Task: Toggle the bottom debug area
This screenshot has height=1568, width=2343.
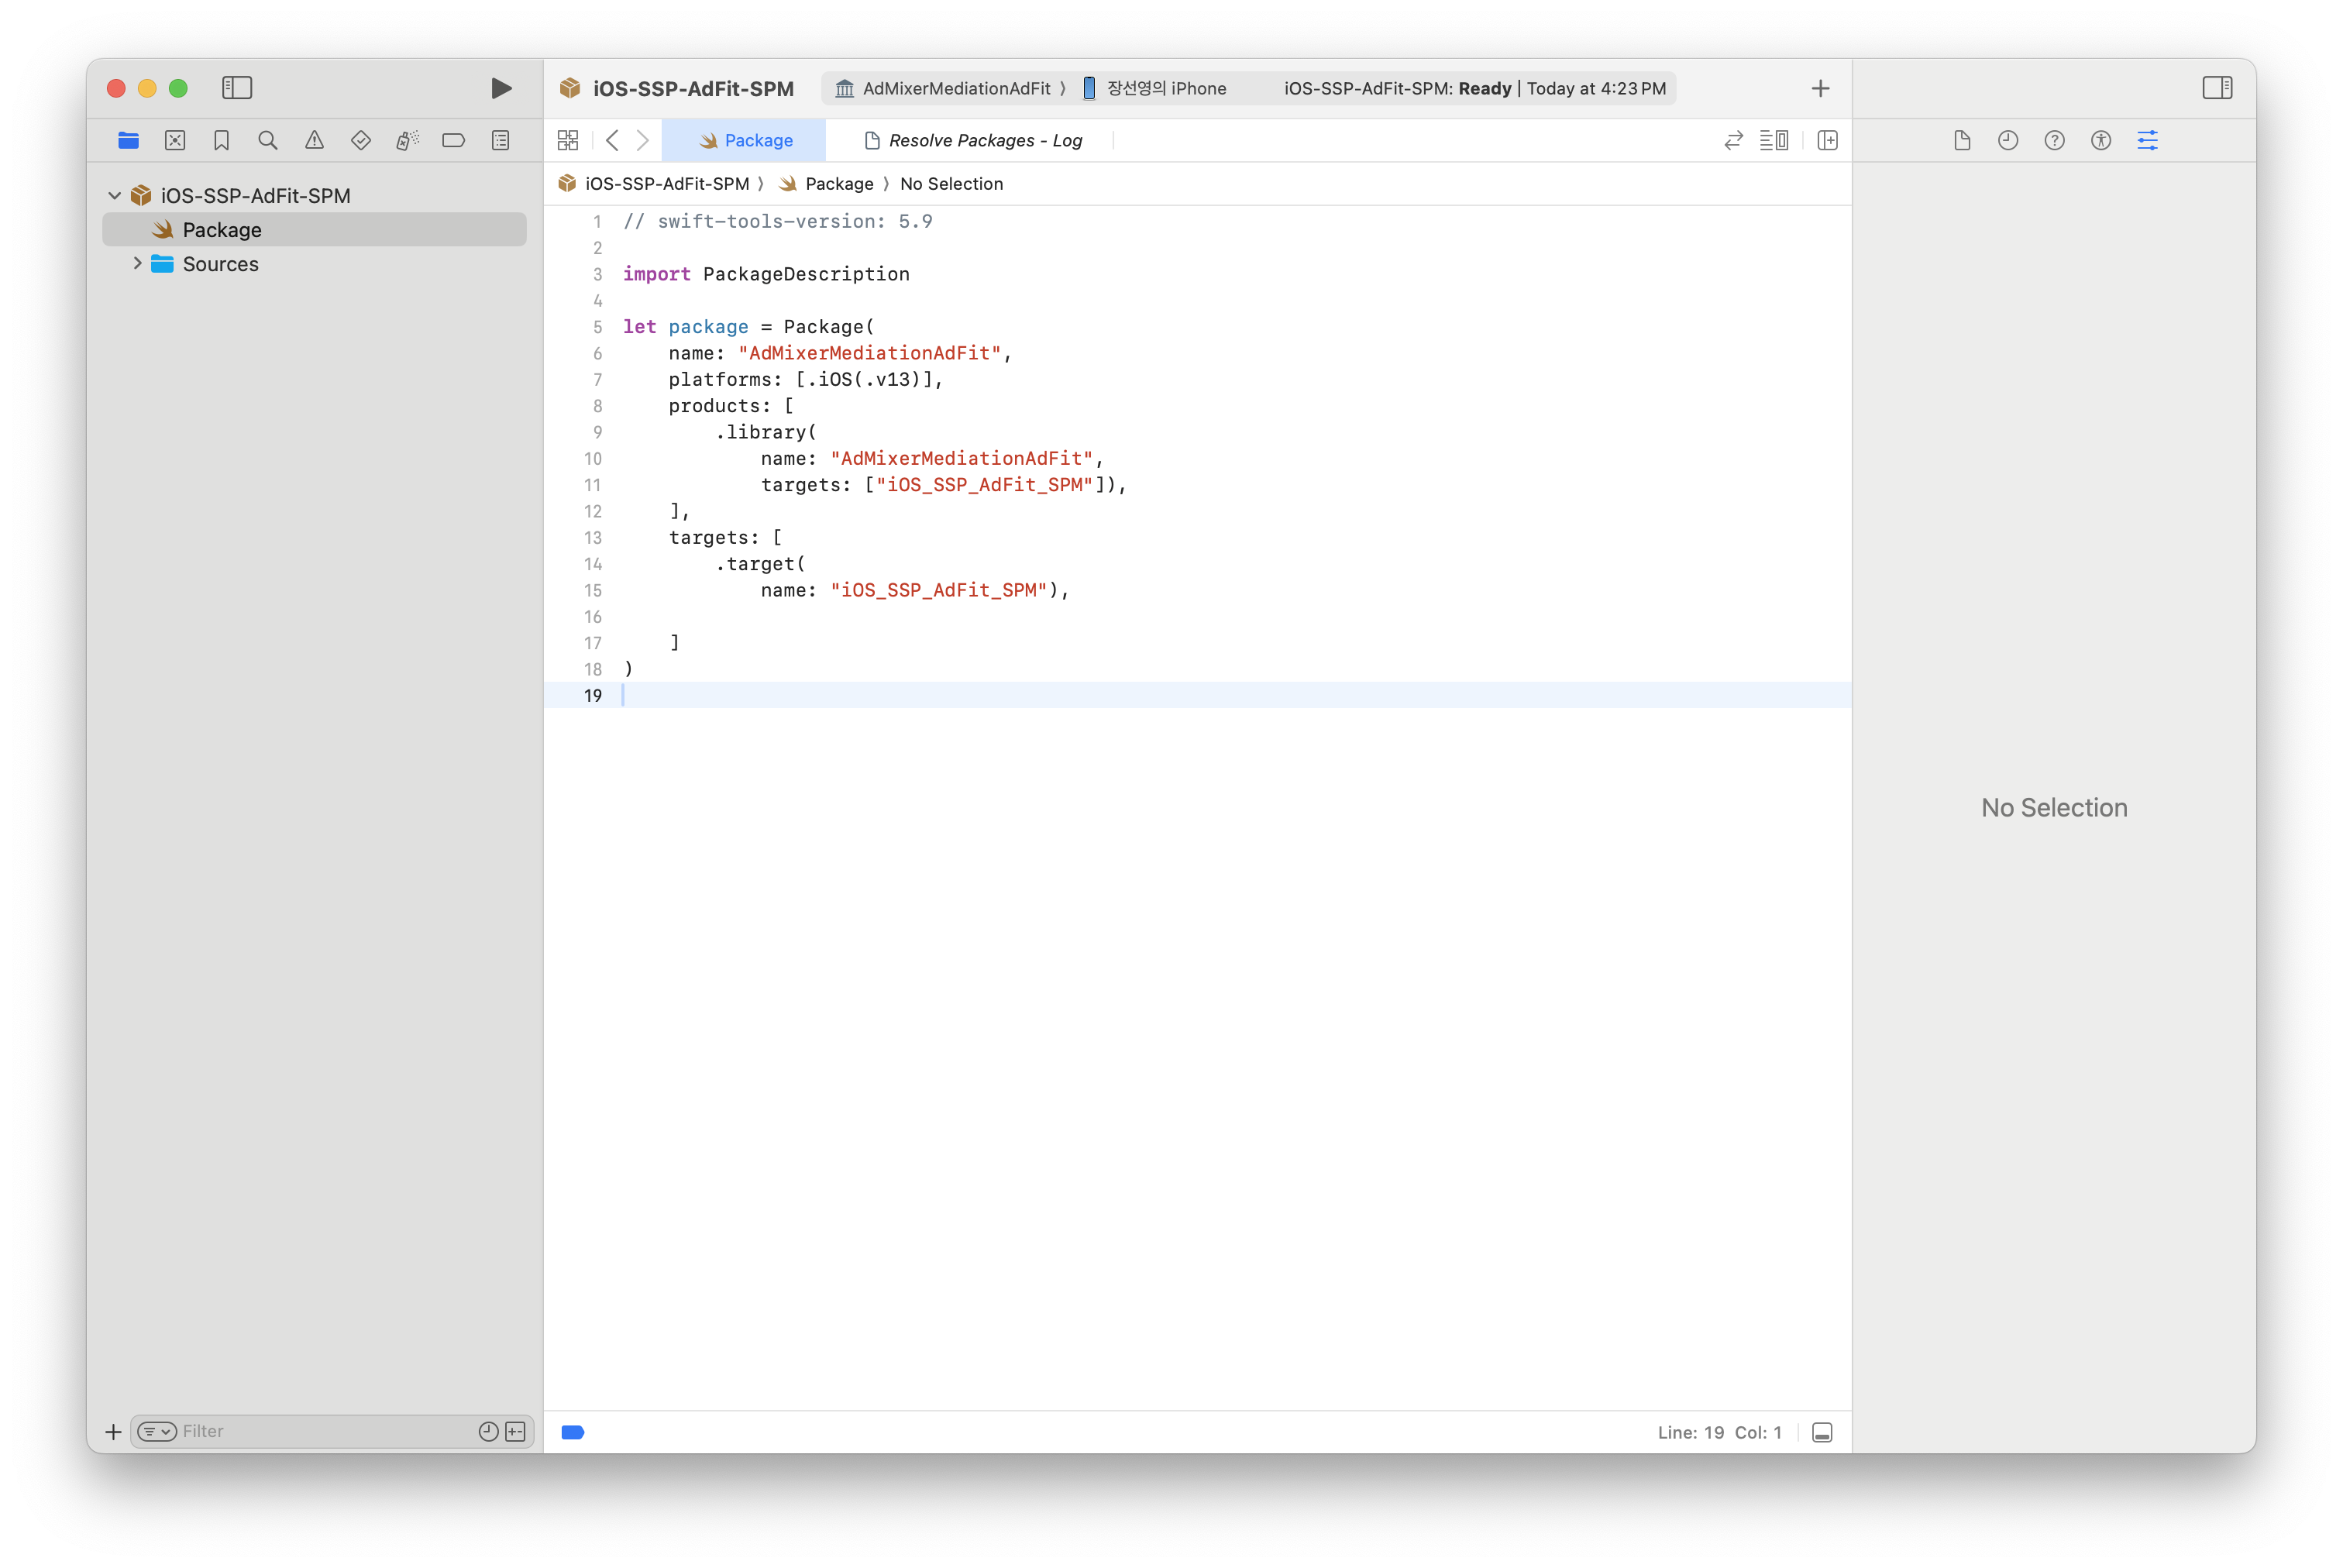Action: 1822,1432
